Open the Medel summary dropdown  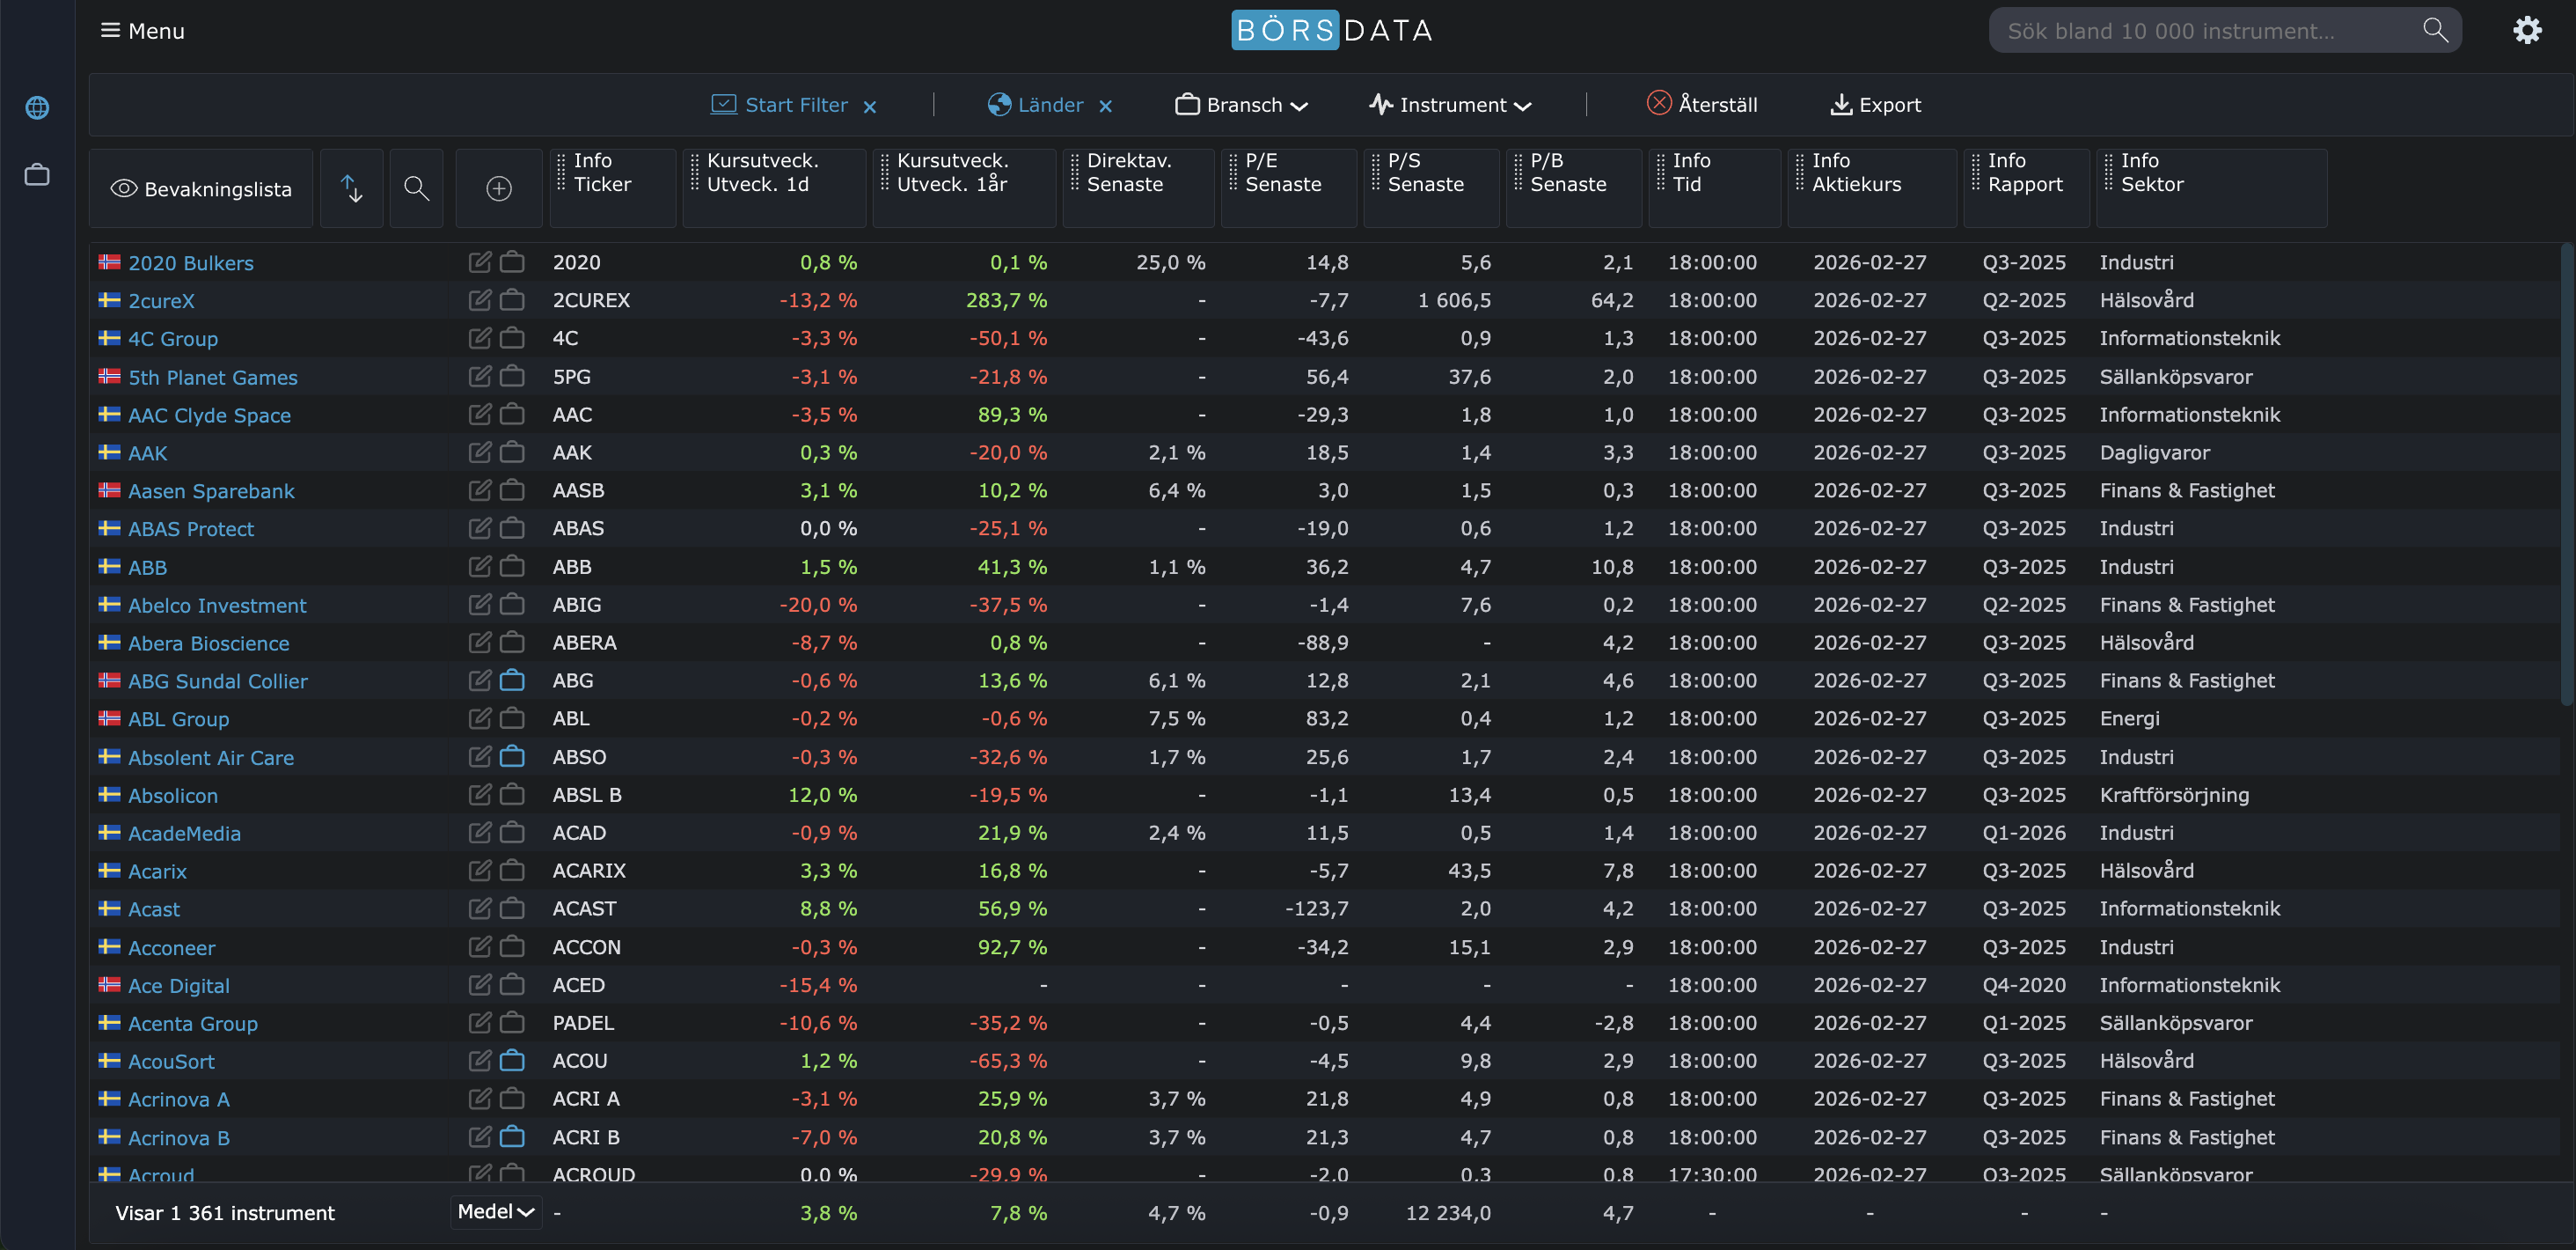tap(495, 1211)
